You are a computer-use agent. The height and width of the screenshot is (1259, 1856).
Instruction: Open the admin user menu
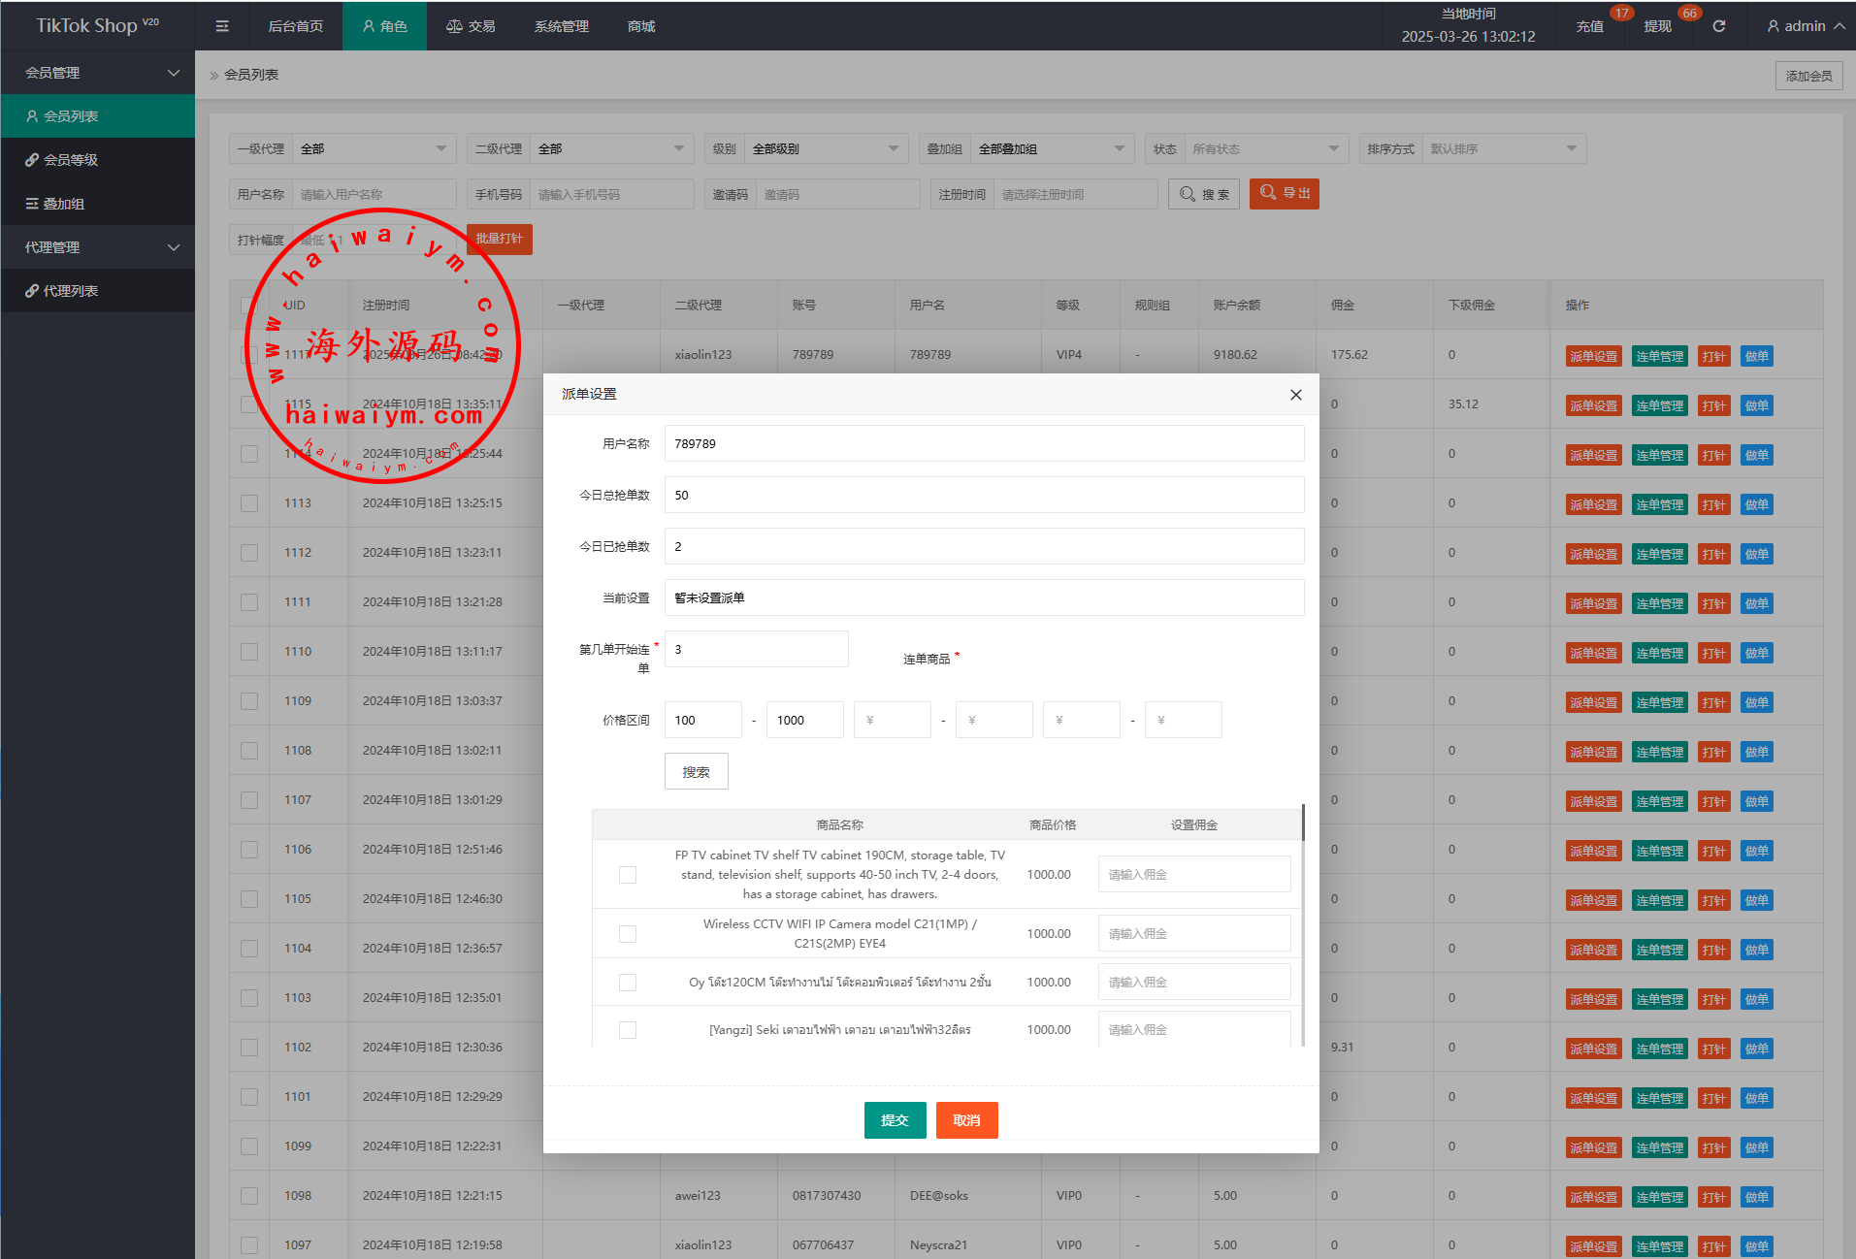[1805, 26]
